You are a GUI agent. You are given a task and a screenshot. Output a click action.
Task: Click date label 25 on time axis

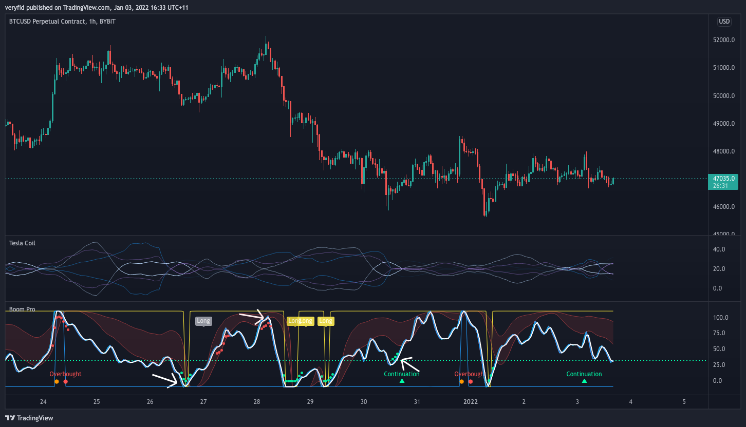pos(97,402)
